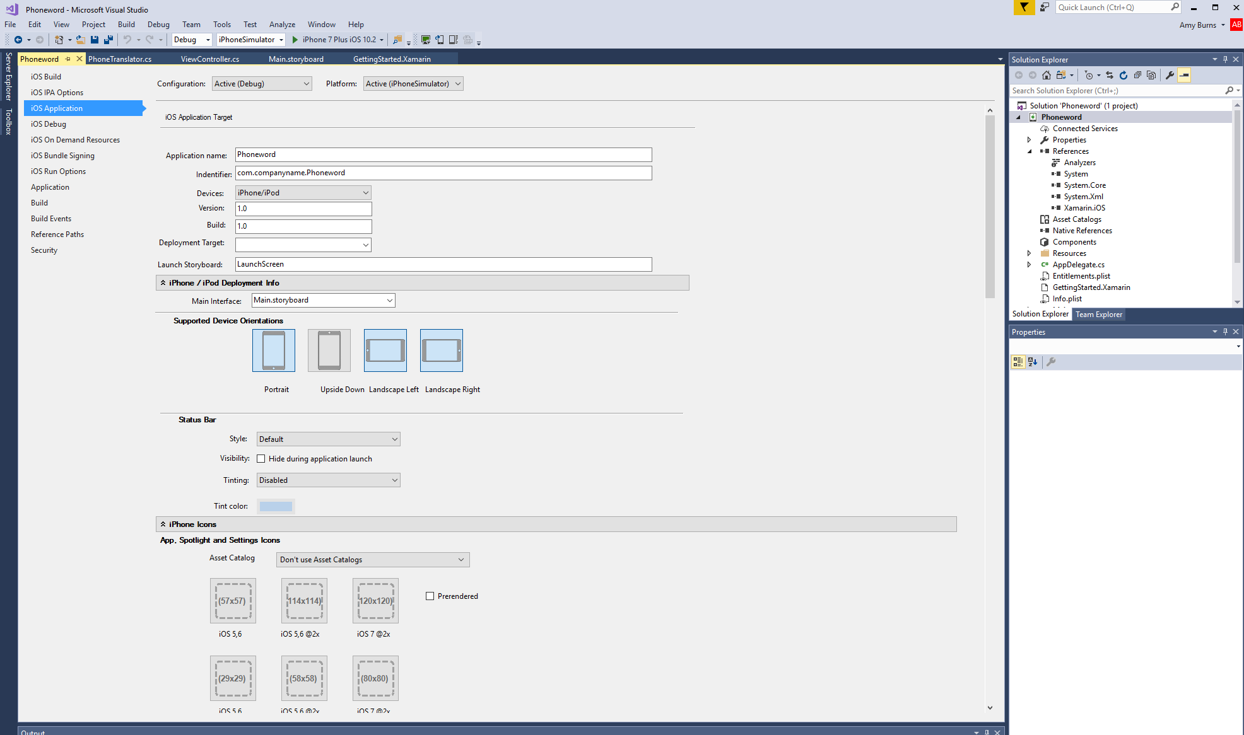
Task: Toggle Hide during application launch checkbox
Action: tap(261, 459)
